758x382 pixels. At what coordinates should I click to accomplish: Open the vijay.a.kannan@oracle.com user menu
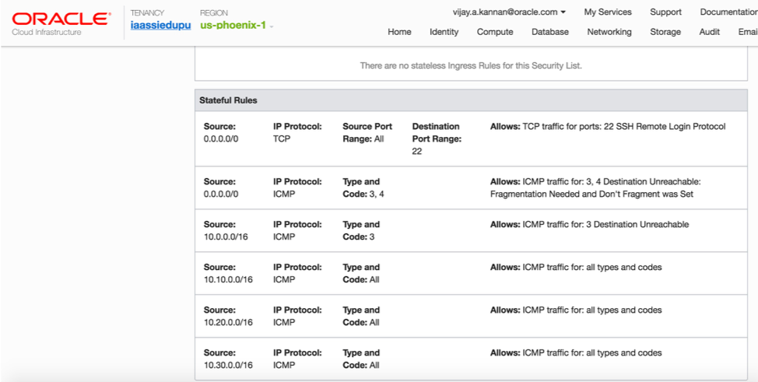(x=509, y=12)
